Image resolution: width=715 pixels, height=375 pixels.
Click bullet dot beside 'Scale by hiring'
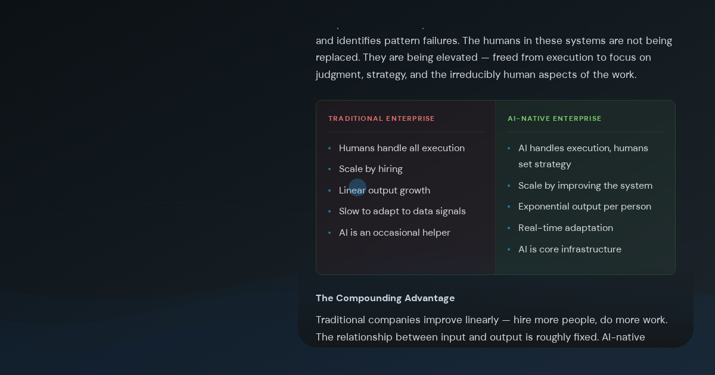click(329, 170)
